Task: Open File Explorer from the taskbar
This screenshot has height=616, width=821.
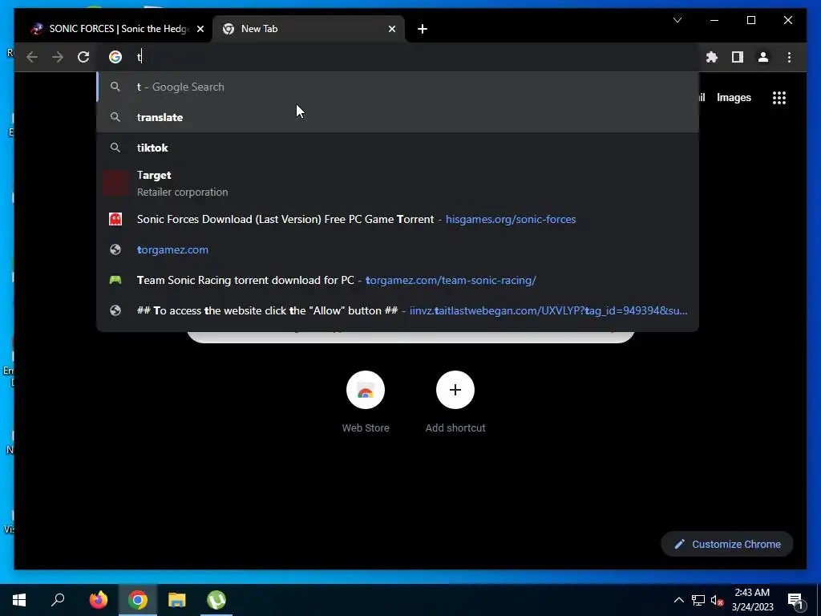Action: pyautogui.click(x=177, y=600)
